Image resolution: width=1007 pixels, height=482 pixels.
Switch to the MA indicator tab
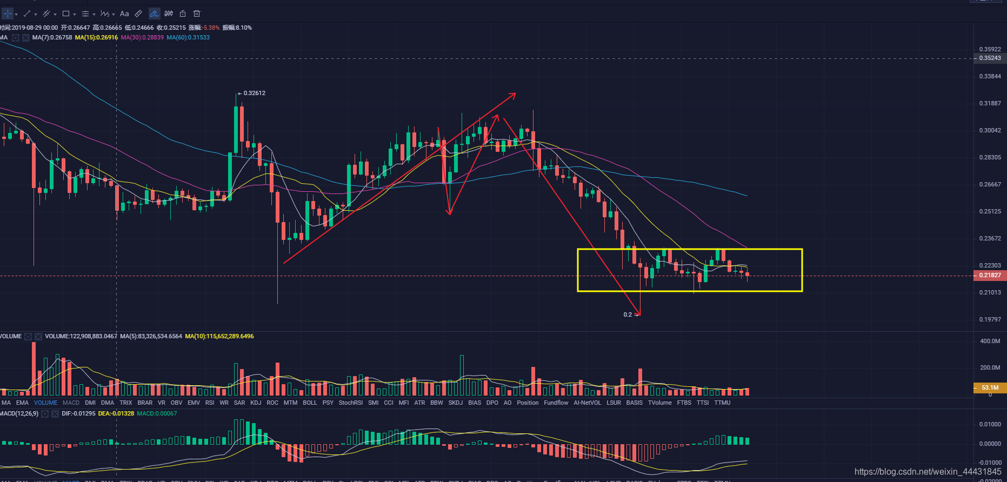(6, 403)
